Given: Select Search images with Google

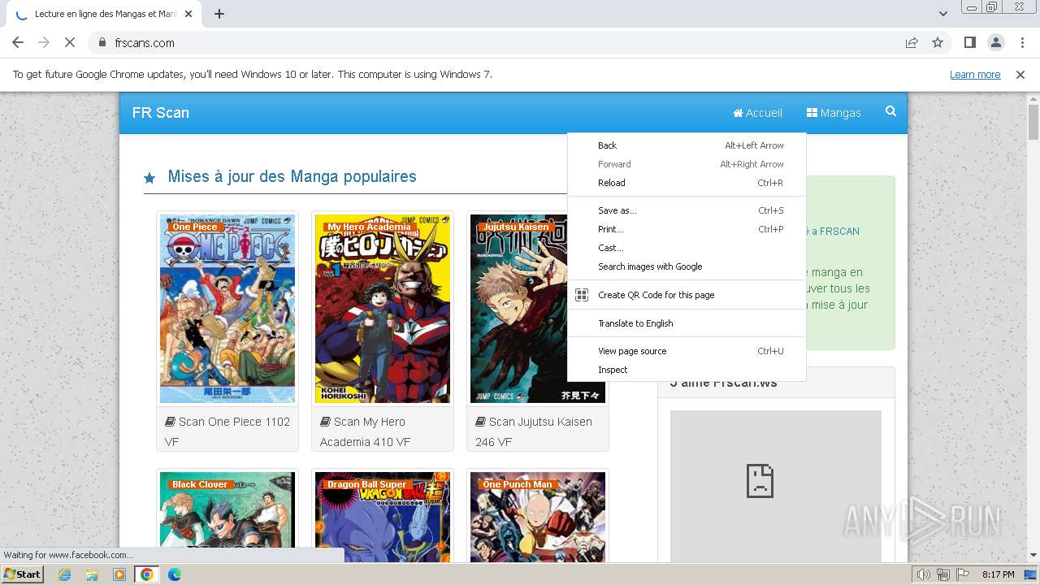Looking at the screenshot, I should point(687,266).
